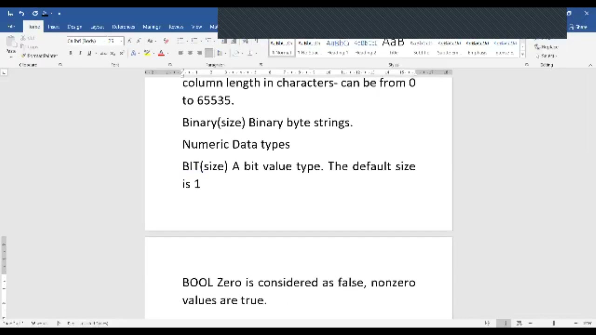Open the font size dropdown
The image size is (596, 335).
pyautogui.click(x=121, y=41)
